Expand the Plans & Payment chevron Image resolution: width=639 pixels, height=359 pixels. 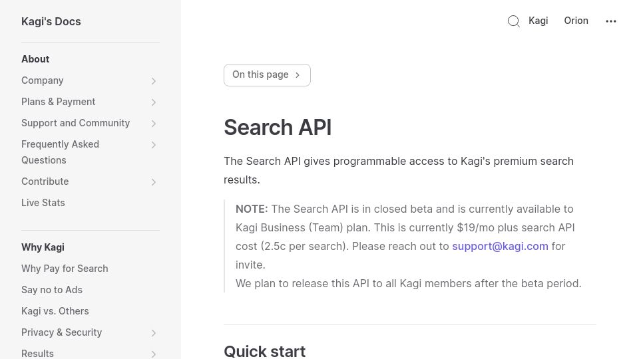tap(154, 102)
